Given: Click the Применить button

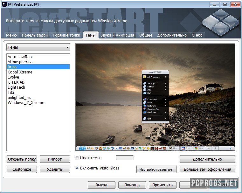Looking at the screenshot, I should (162, 185).
